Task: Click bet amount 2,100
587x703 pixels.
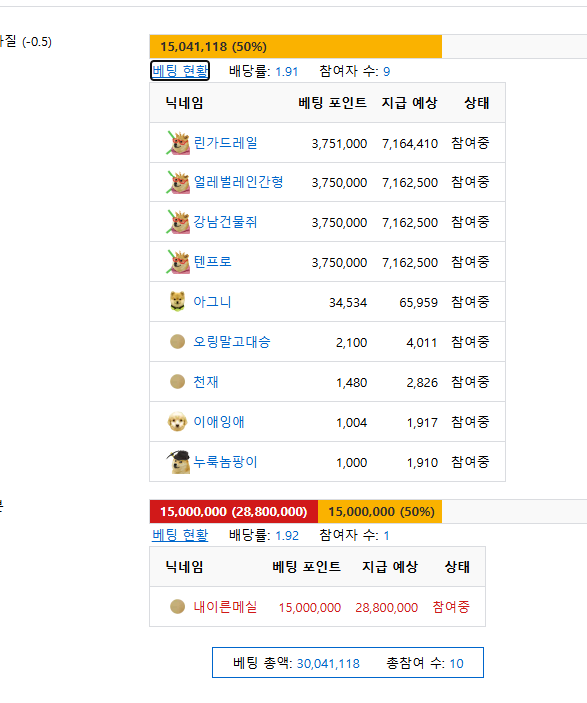Action: pos(352,343)
